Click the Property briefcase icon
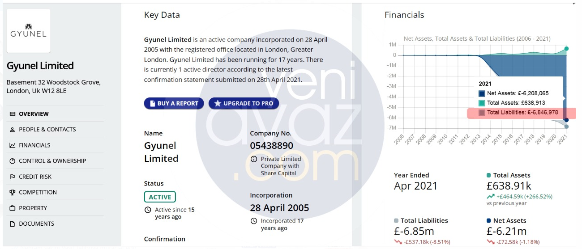Screen dimensions: 582x249 [x=12, y=208]
